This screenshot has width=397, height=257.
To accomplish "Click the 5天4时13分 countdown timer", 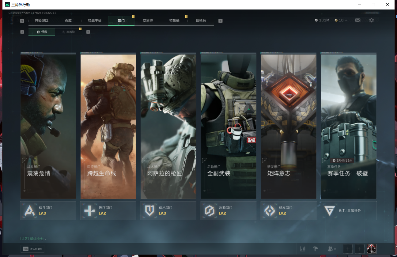I will [342, 160].
